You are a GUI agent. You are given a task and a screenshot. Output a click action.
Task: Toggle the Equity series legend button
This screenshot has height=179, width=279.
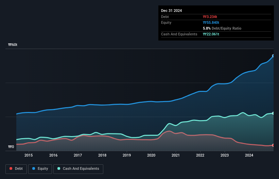(x=40, y=169)
